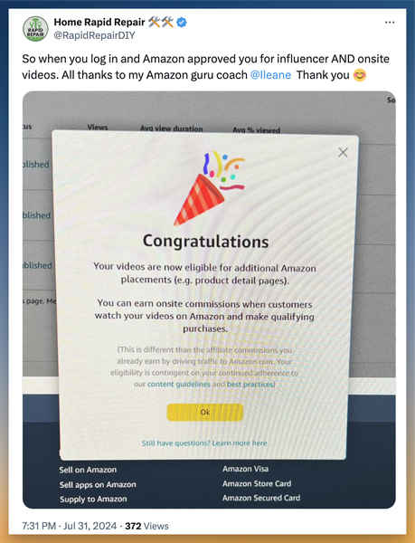Screen dimensions: 415x543
Task: Open the best practices link
Action: [x=250, y=384]
